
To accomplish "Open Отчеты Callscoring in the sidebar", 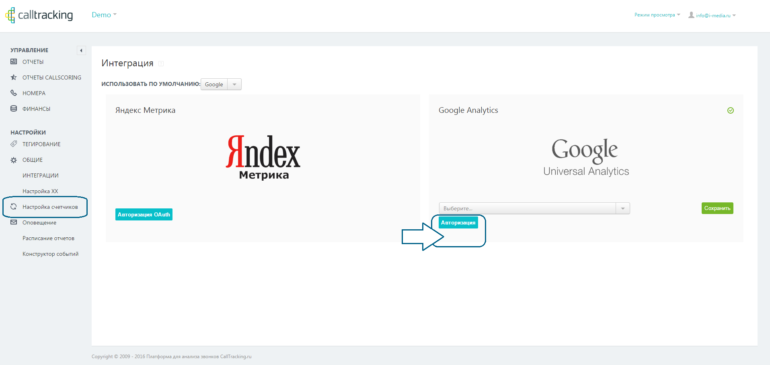I will (52, 77).
